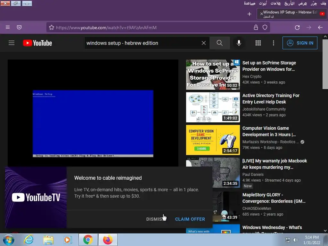328x246 pixels.
Task: Reload the current page
Action: click(297, 28)
